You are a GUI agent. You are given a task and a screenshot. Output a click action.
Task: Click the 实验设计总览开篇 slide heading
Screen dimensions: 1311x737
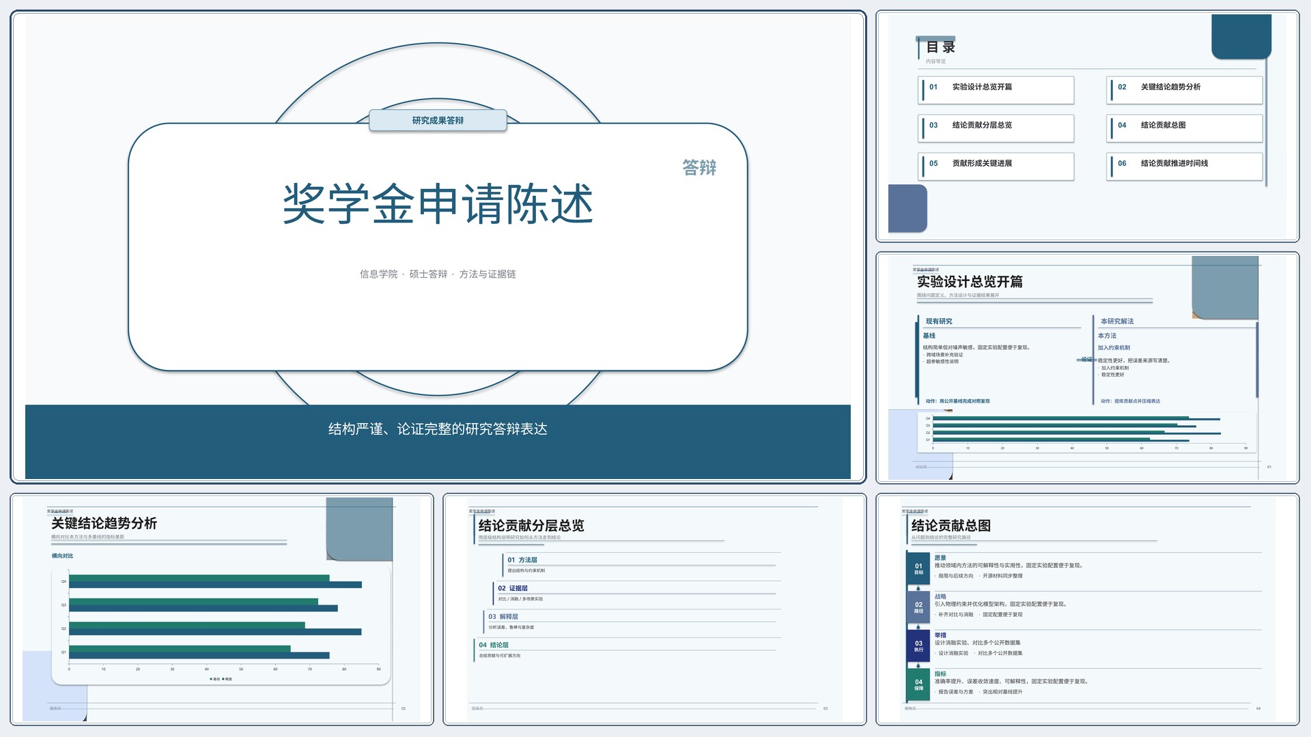[970, 281]
